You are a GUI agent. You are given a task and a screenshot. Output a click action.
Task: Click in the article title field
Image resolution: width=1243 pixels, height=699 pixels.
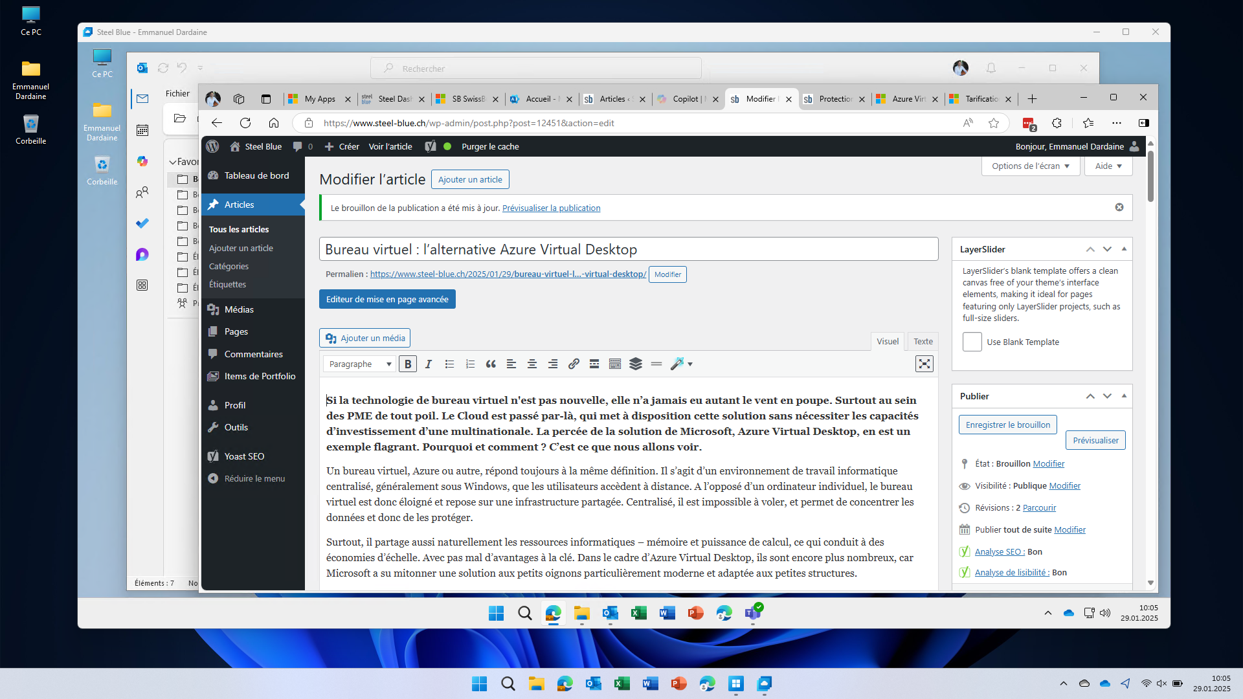629,249
